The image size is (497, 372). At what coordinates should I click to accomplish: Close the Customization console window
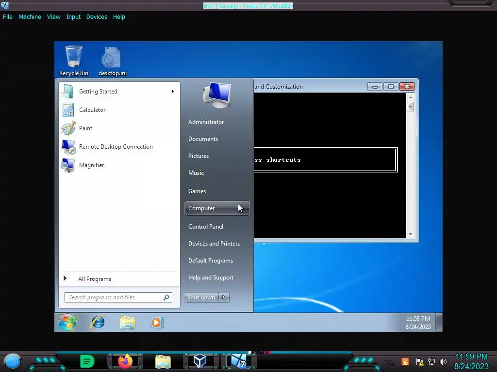coord(407,87)
